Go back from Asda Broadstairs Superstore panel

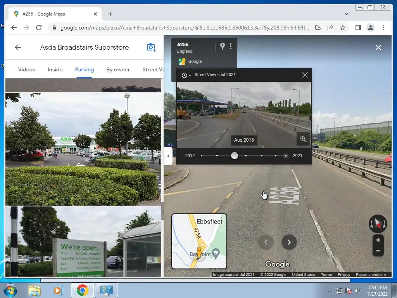tap(18, 47)
